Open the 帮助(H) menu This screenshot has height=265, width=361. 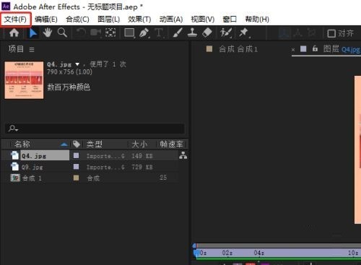[x=257, y=19]
